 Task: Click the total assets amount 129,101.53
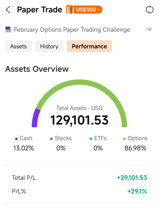click(x=79, y=120)
